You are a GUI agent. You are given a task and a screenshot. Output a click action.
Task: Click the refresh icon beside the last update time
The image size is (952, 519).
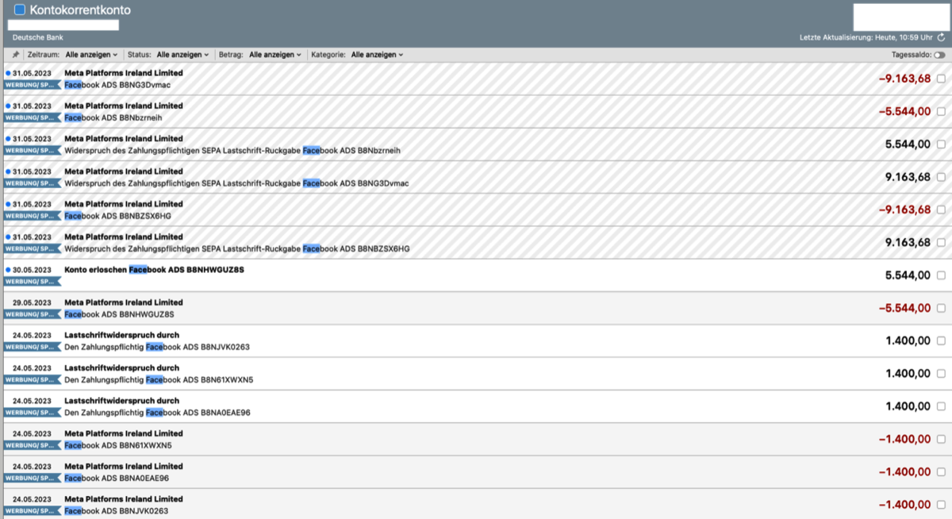[941, 37]
